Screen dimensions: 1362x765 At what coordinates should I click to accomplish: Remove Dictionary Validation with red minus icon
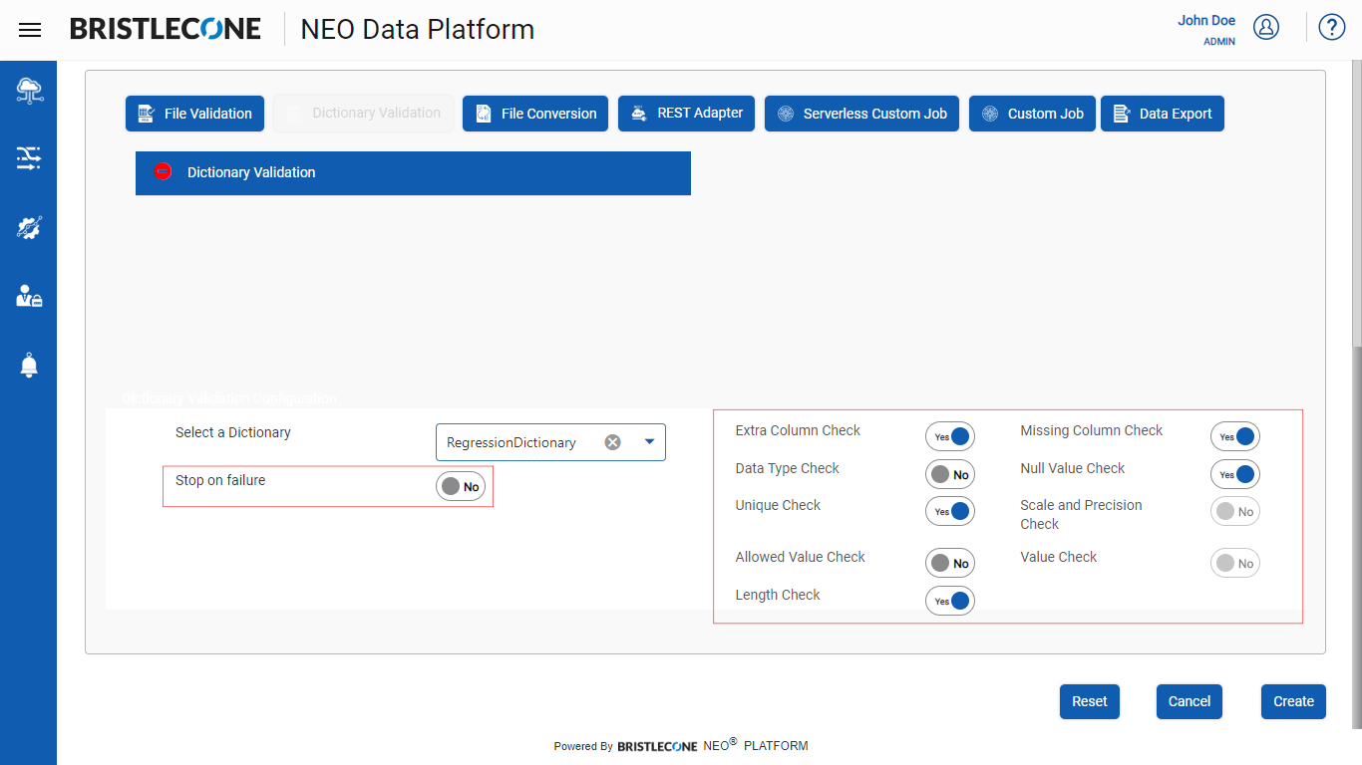coord(163,171)
